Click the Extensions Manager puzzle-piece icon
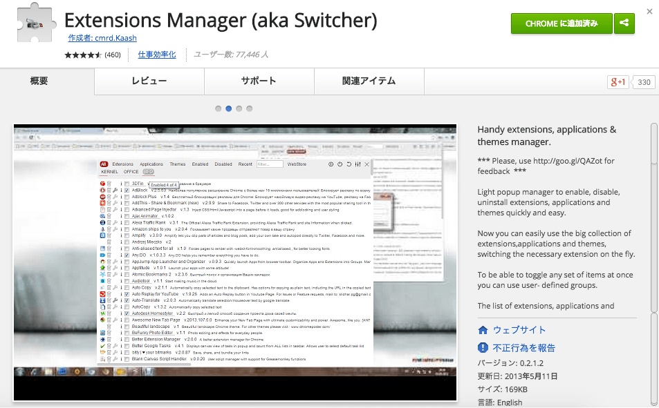Image resolution: width=659 pixels, height=408 pixels. [x=36, y=22]
